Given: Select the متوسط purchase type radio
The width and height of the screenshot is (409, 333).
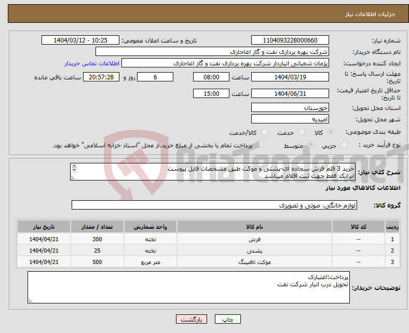Looking at the screenshot, I should tap(310, 145).
